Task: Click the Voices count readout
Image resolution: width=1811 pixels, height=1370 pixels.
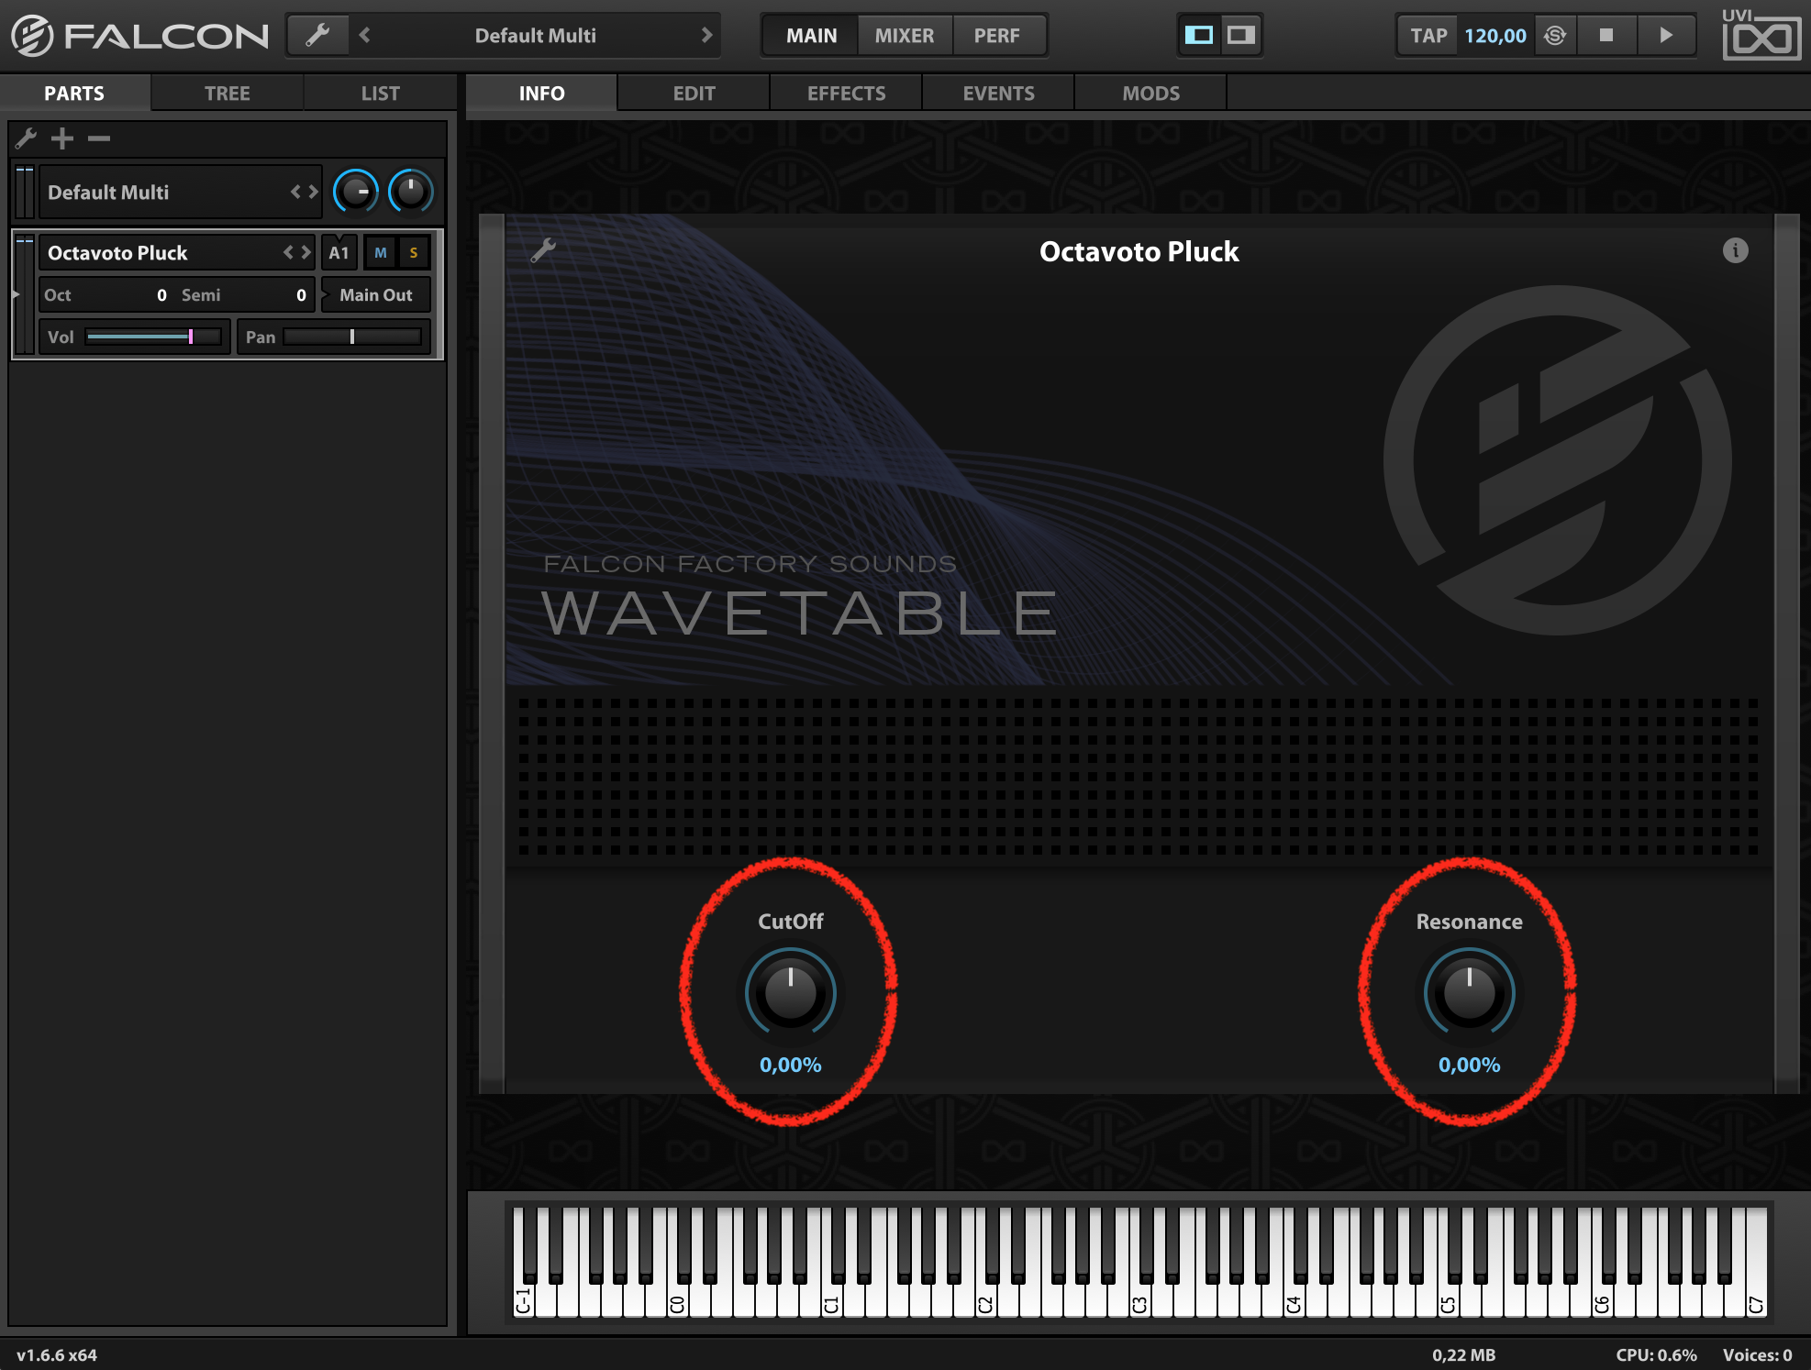Action: tap(1757, 1355)
